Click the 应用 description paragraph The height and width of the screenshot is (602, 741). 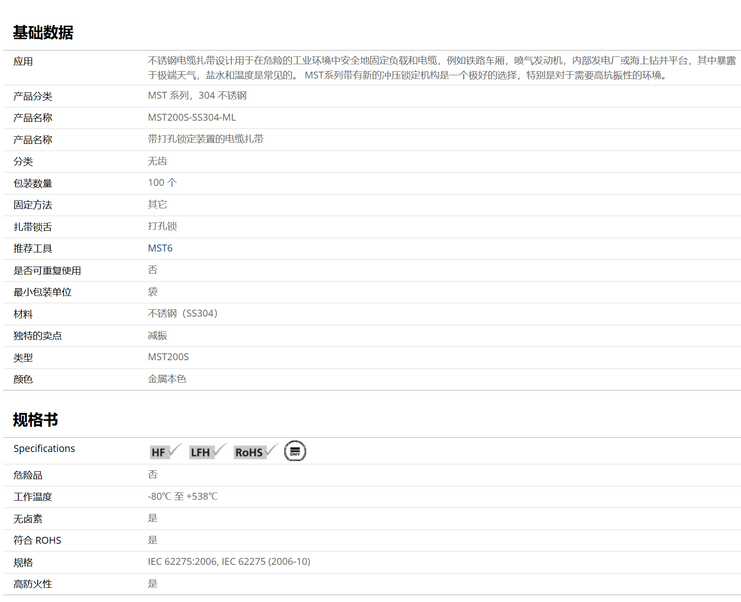(441, 68)
